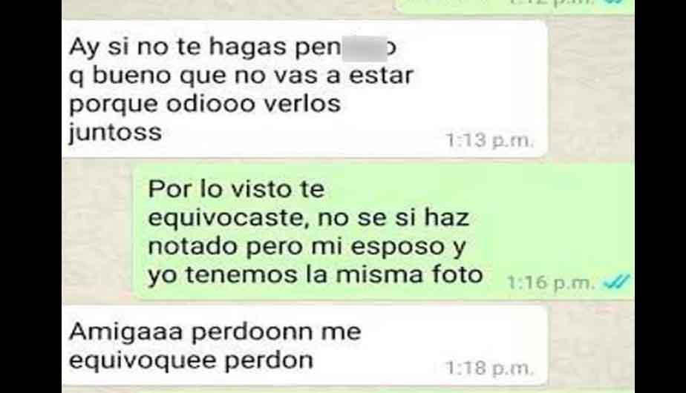Click the word 'perdon' ending the last message
This screenshot has height=393, width=686.
[x=269, y=360]
